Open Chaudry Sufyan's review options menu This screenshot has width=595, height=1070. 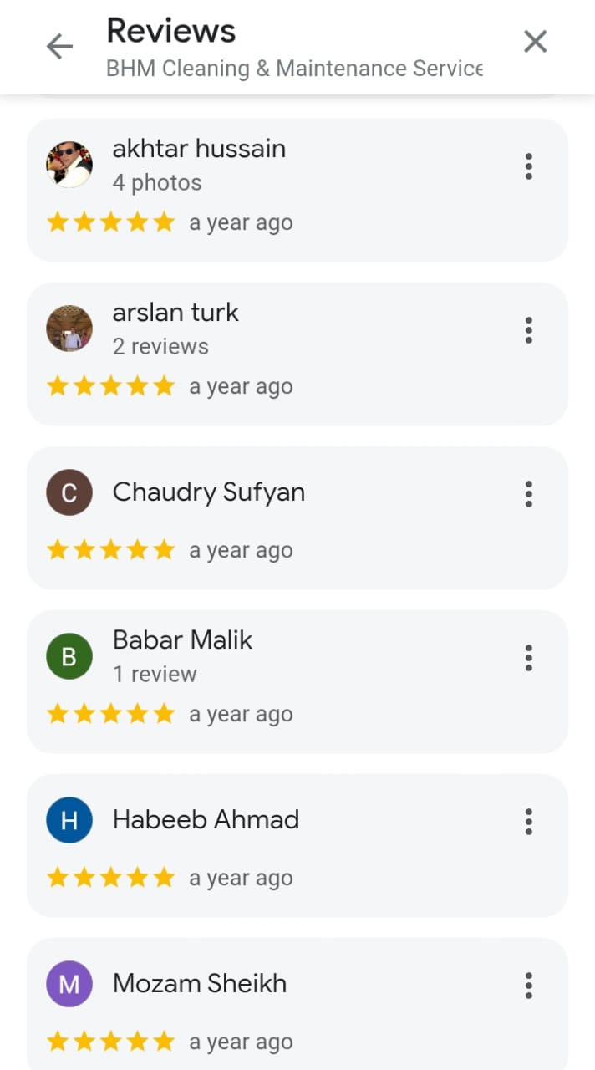click(529, 494)
